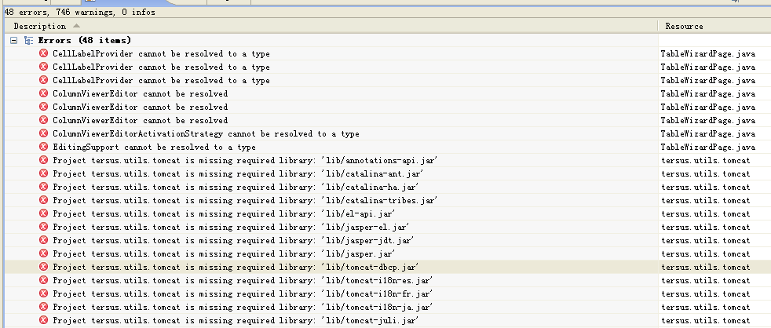Collapse the Errors (48 items) group

tap(14, 40)
